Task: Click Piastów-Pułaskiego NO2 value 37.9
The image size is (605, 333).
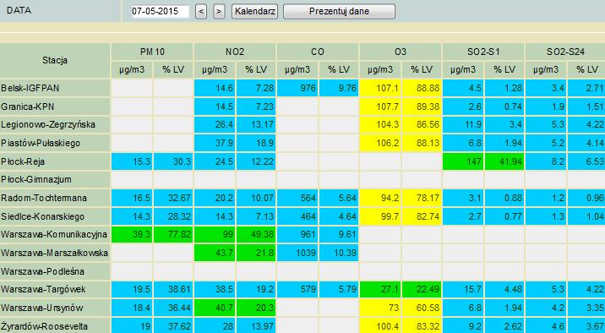Action: [215, 143]
